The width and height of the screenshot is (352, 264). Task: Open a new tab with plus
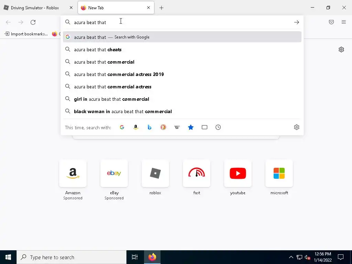[x=162, y=8]
